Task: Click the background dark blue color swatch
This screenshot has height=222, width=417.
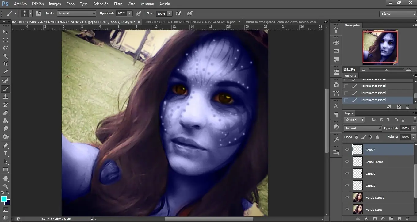Action: (x=8, y=203)
